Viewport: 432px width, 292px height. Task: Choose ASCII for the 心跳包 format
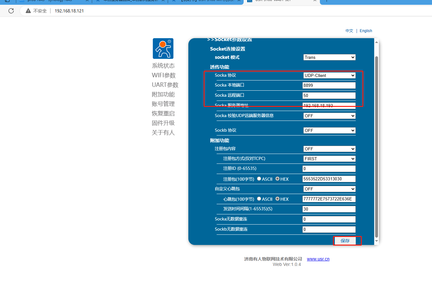[259, 199]
